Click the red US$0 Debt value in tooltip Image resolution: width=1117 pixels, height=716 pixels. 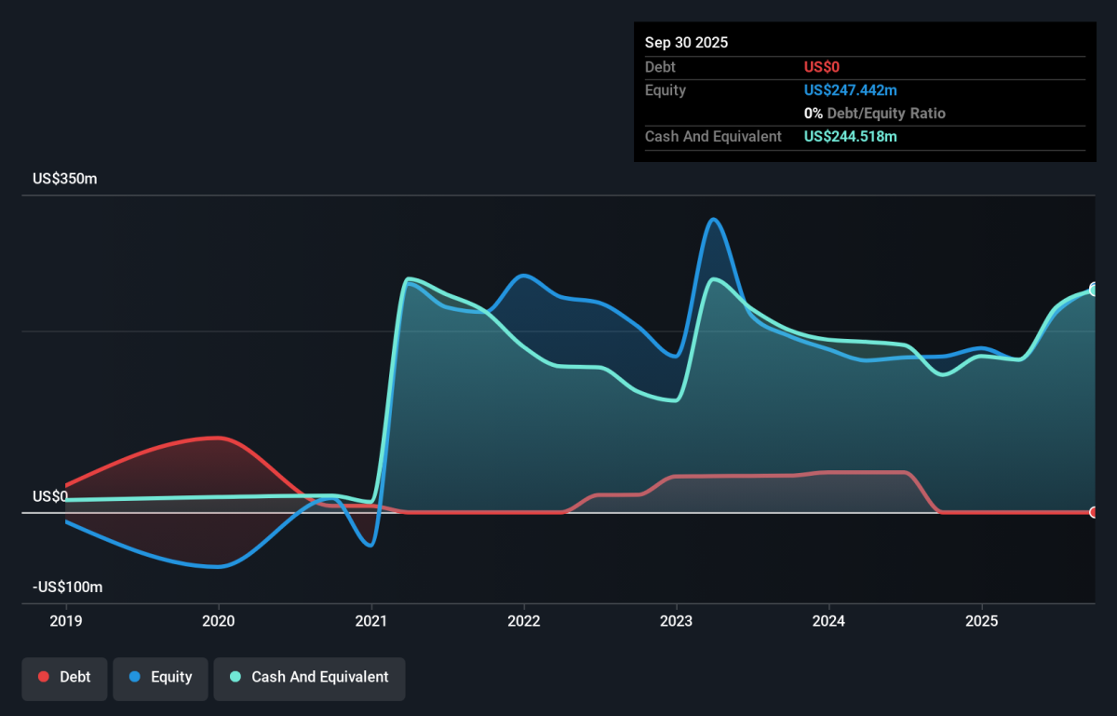point(822,67)
